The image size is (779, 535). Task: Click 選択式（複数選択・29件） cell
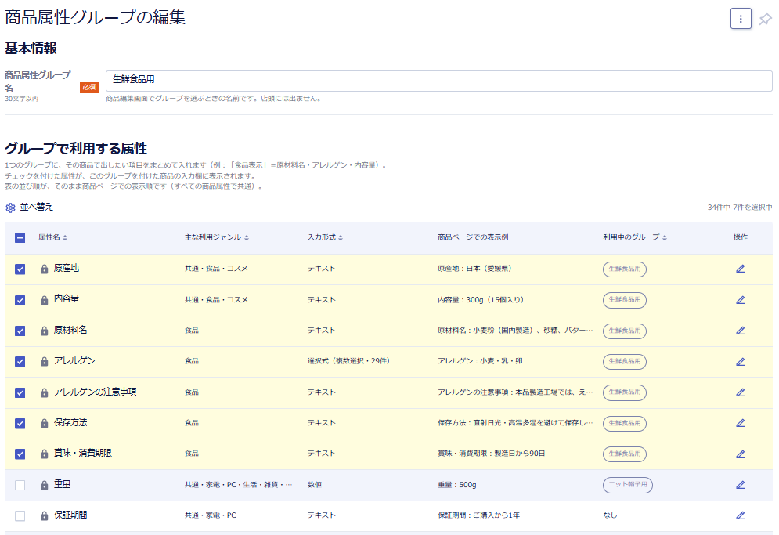coord(348,361)
